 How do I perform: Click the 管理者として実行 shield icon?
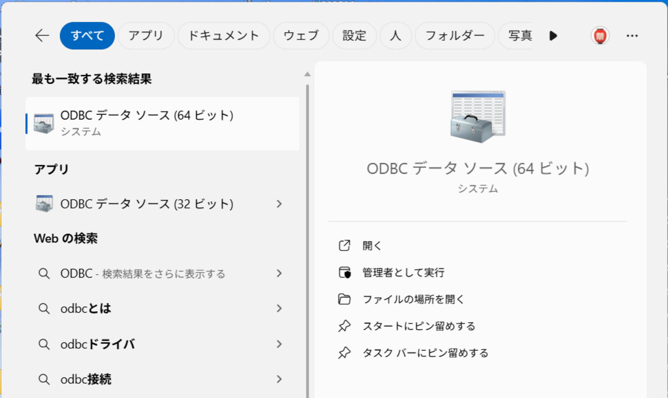tap(345, 272)
